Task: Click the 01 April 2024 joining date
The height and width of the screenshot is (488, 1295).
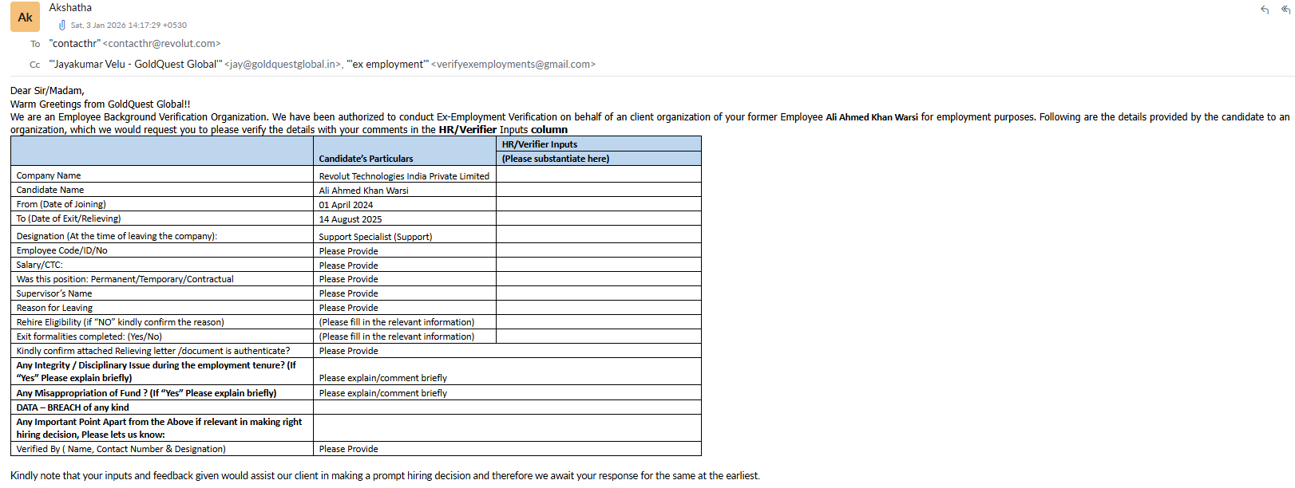Action: point(346,205)
